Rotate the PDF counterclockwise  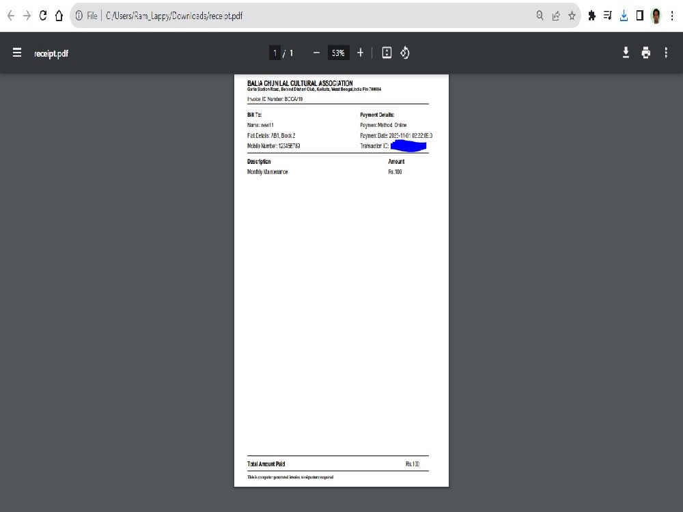[404, 52]
